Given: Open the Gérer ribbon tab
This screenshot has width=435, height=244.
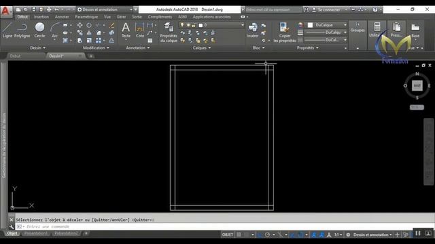Looking at the screenshot, I should pos(121,17).
